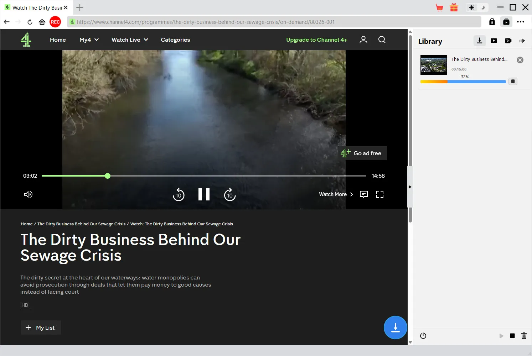Open the Library audio waveform tab icon
532x356 pixels.
(x=522, y=41)
